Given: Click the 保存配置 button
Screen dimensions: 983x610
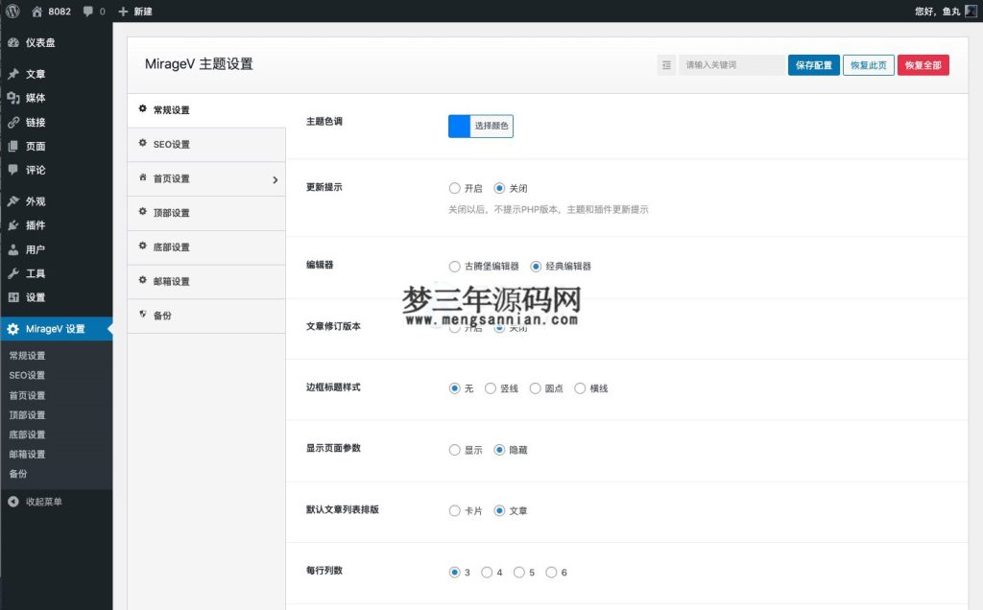Looking at the screenshot, I should point(813,63).
